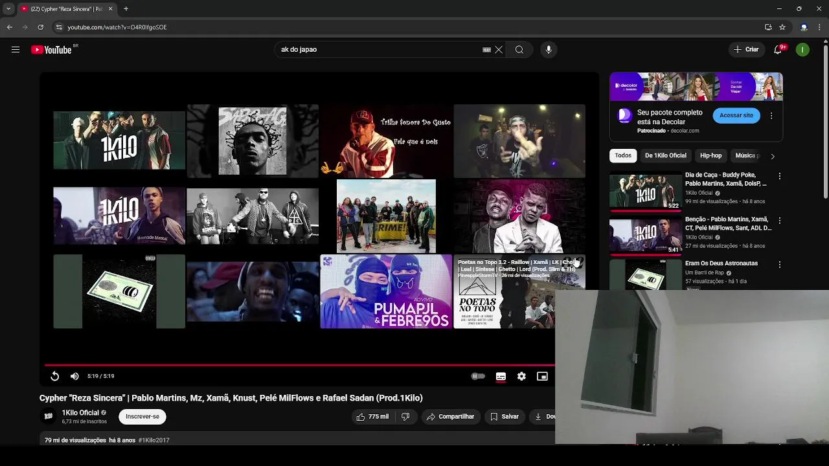Open browser profile icon
Viewport: 829px width, 466px height.
804,27
